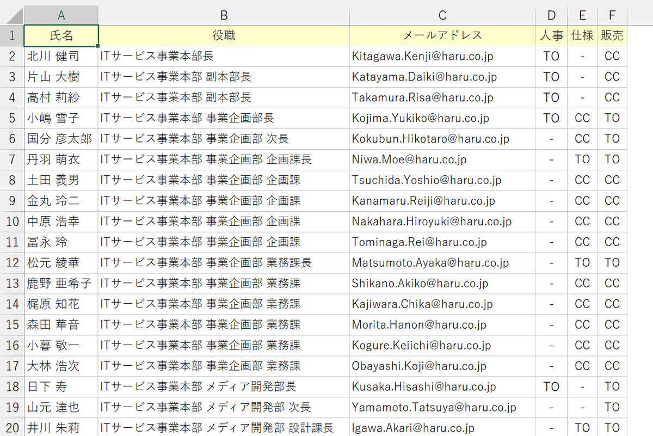Select row 12 header
Image resolution: width=653 pixels, height=436 pixels.
12,263
